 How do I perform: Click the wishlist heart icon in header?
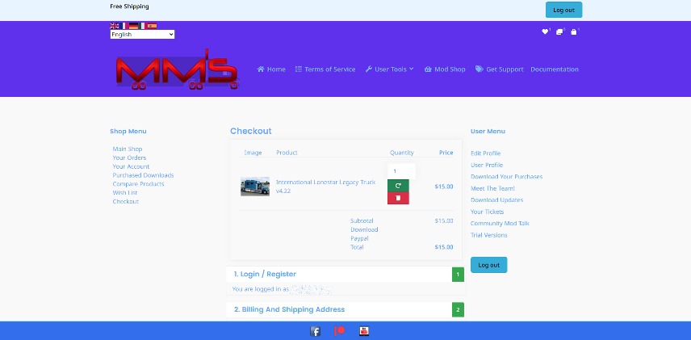(545, 31)
